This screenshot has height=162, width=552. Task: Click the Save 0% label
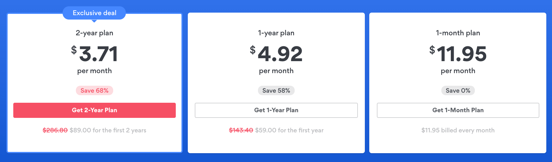458,90
